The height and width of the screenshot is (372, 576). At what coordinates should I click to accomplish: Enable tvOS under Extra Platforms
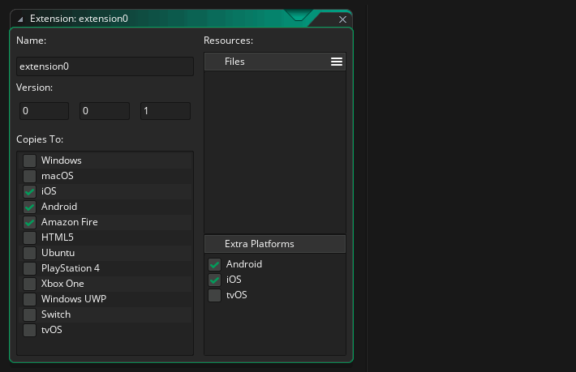click(214, 295)
